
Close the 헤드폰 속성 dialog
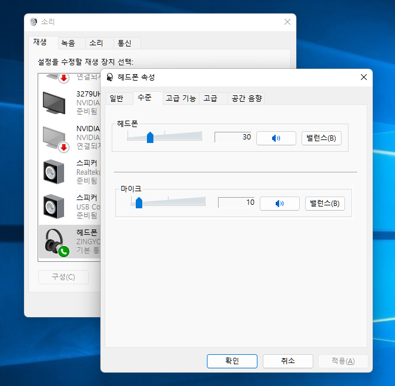pyautogui.click(x=363, y=77)
